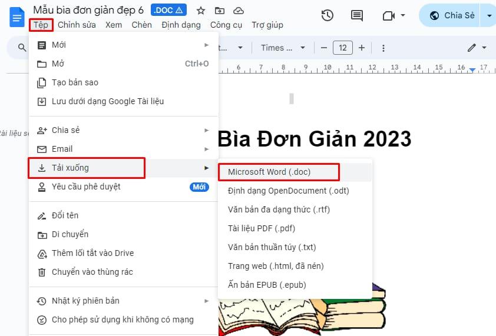The height and width of the screenshot is (336, 496).
Task: Start a meeting with the camera icon
Action: pyautogui.click(x=388, y=15)
